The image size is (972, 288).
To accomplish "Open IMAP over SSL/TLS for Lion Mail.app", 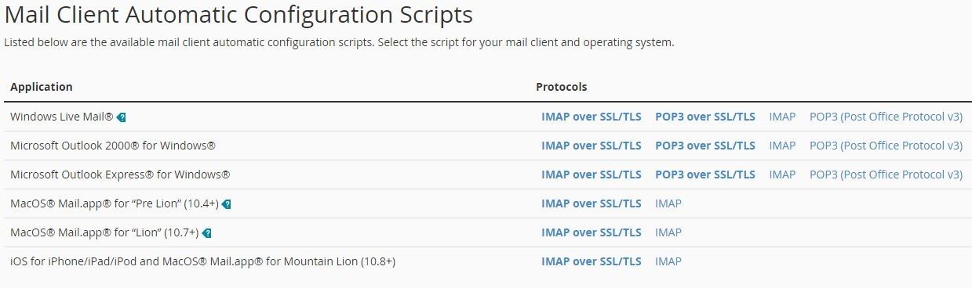I will [x=592, y=232].
